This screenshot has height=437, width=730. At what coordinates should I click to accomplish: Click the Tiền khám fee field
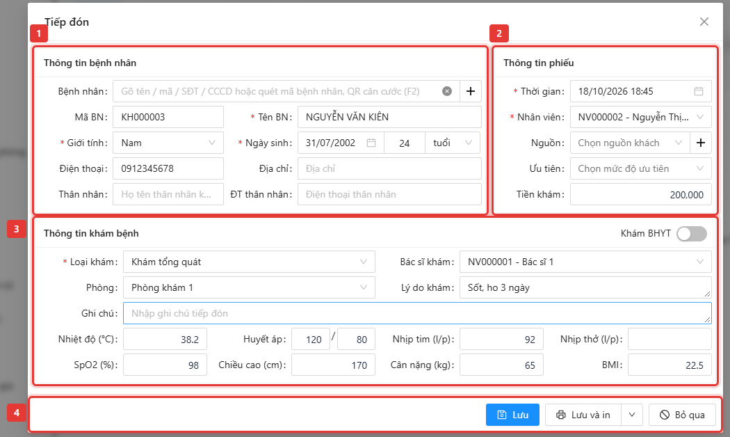(x=640, y=195)
